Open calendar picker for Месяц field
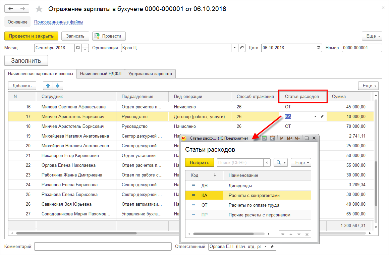389x255 pixels. [78, 48]
